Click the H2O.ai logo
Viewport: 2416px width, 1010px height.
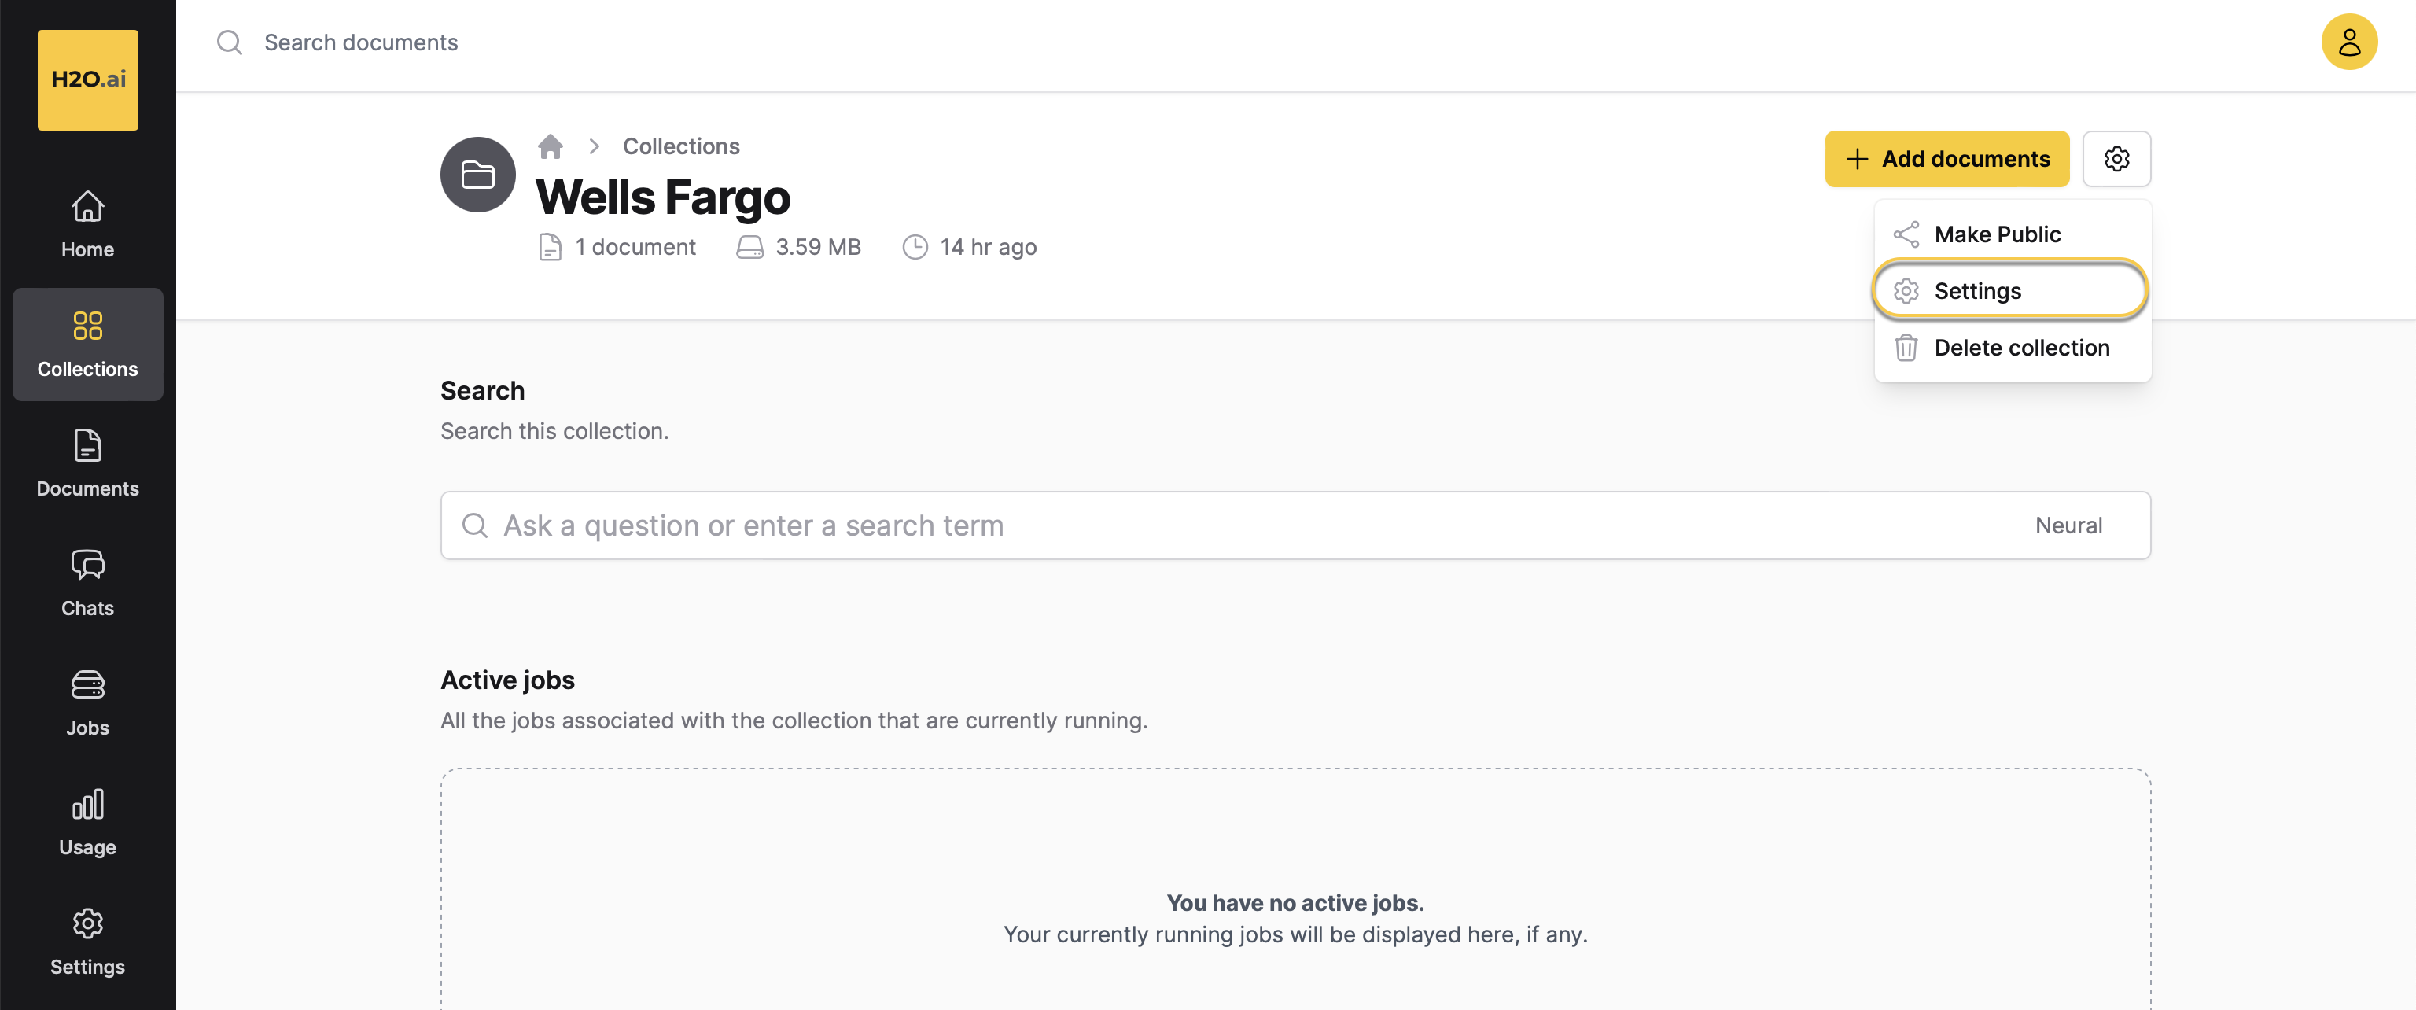click(x=87, y=79)
